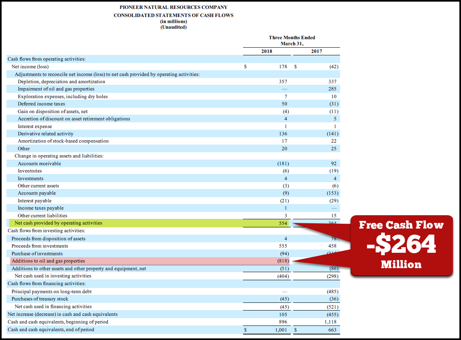Select the Net income (loss) row label

coord(30,67)
